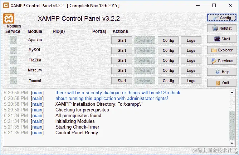Open FileZilla Config menu
The image size is (239, 155).
tap(168, 60)
